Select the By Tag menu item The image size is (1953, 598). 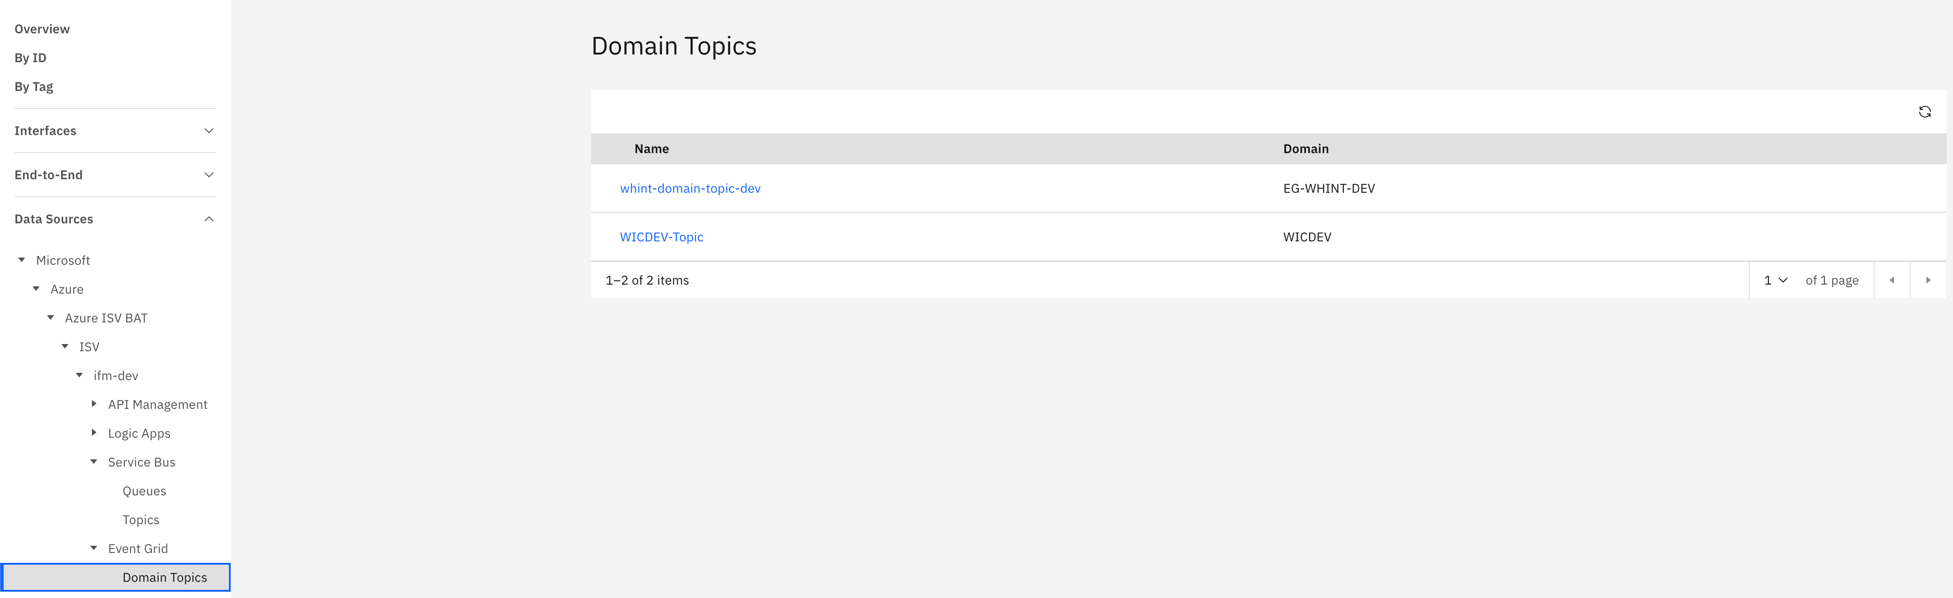[34, 86]
